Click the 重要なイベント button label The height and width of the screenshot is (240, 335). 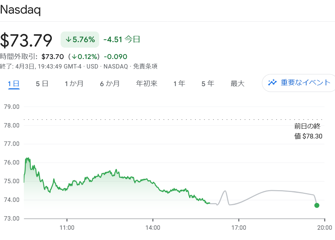(306, 82)
